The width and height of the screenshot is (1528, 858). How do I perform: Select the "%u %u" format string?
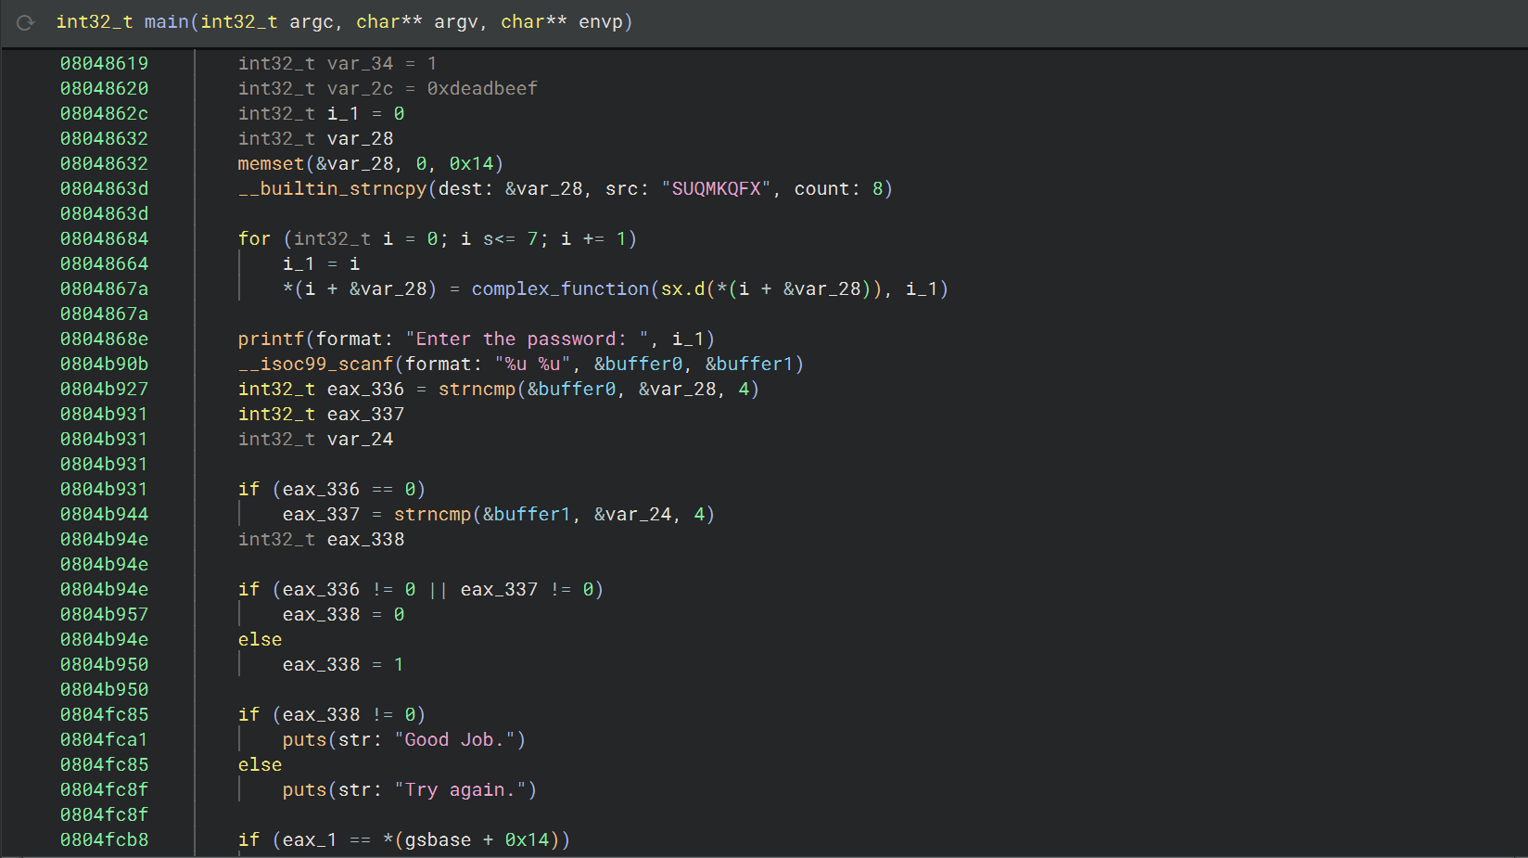coord(532,364)
